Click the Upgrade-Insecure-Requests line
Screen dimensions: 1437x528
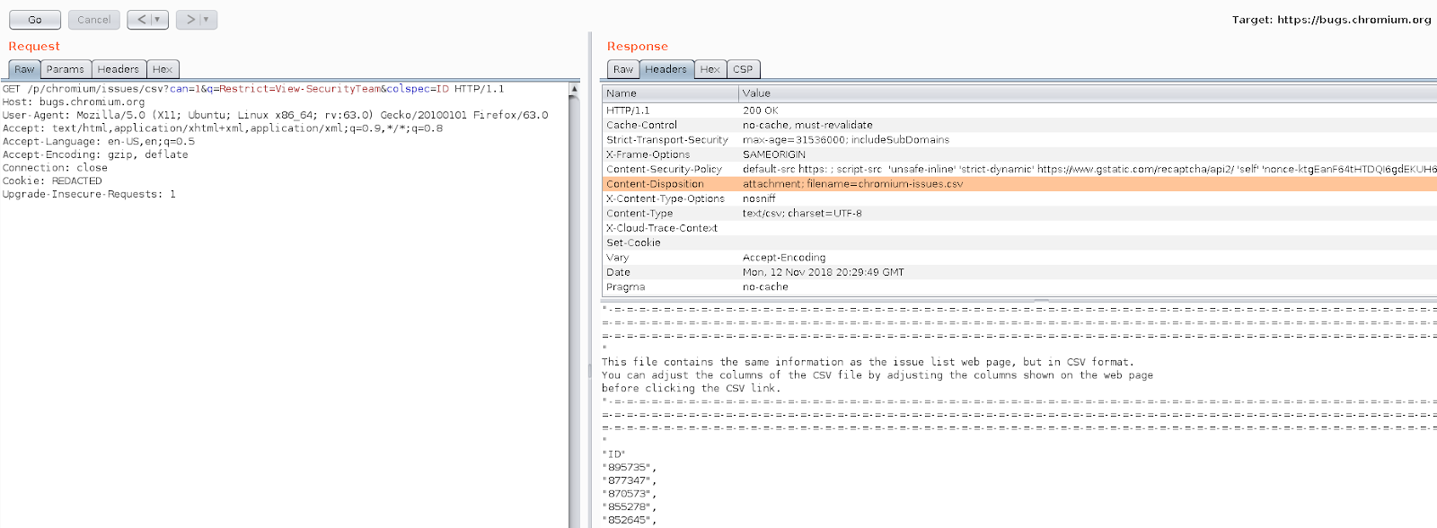89,194
